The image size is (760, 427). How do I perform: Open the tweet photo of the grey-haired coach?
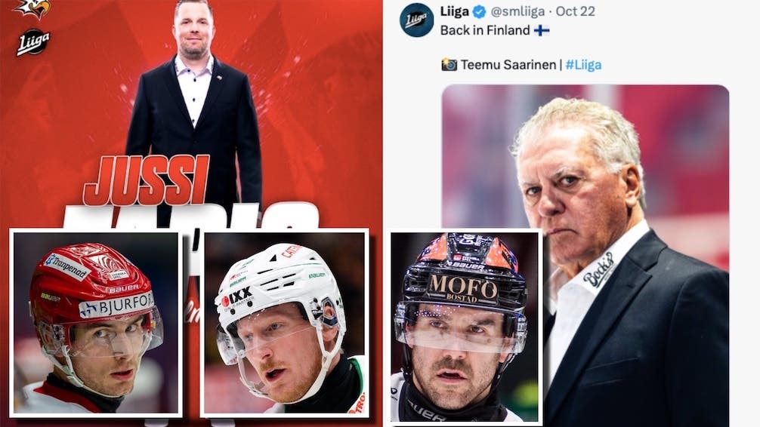pos(585,256)
